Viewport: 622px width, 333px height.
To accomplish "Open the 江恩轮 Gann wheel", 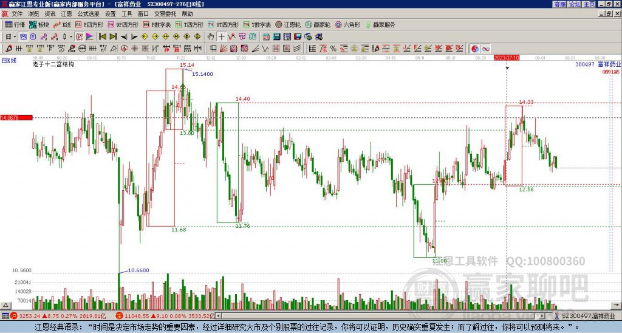I will point(288,24).
